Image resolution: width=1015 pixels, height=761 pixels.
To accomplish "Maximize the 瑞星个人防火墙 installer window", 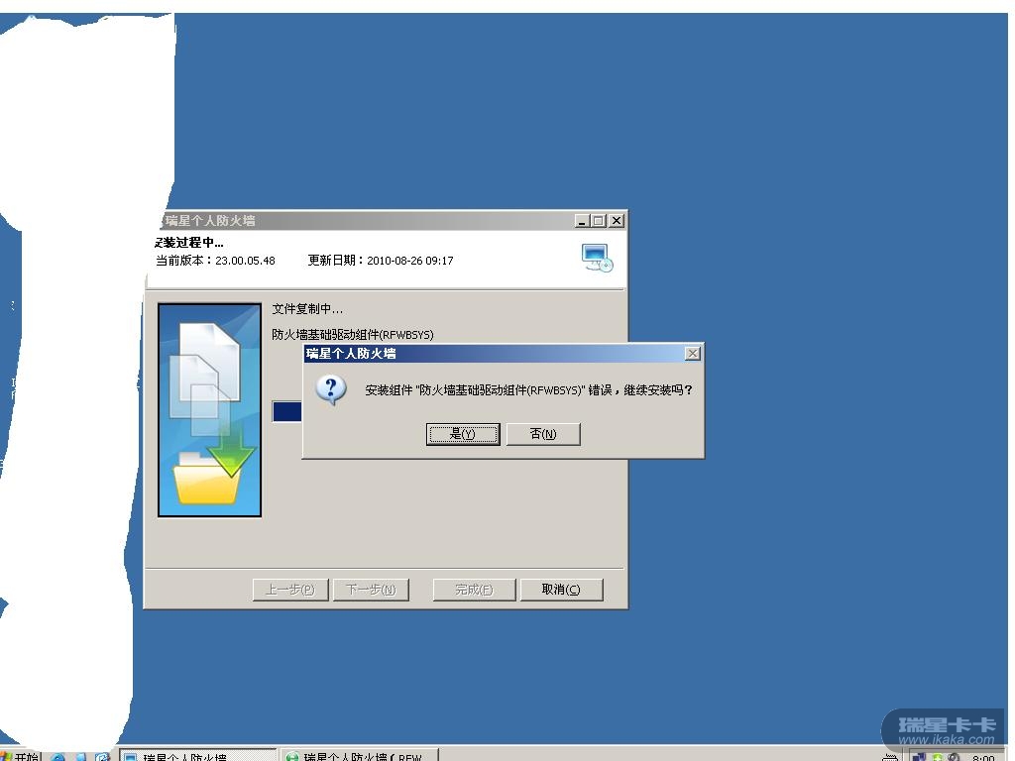I will [x=599, y=221].
